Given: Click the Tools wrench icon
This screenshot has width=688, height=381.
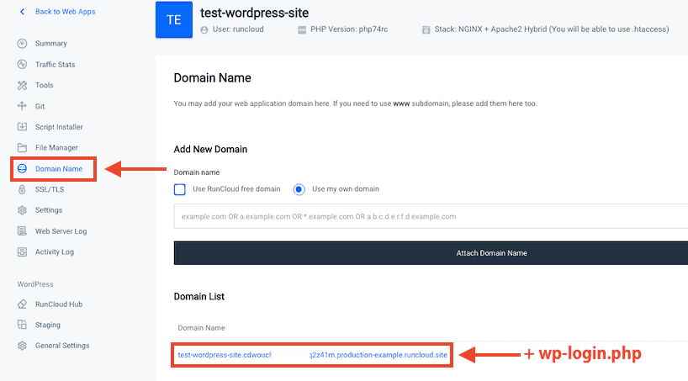Looking at the screenshot, I should 23,86.
